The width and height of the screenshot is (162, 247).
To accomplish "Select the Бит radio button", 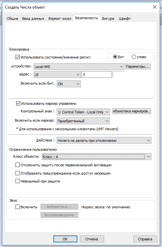I will click(115, 57).
